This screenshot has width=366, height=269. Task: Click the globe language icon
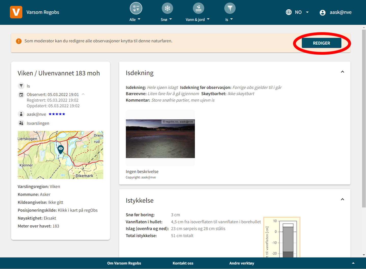(289, 12)
